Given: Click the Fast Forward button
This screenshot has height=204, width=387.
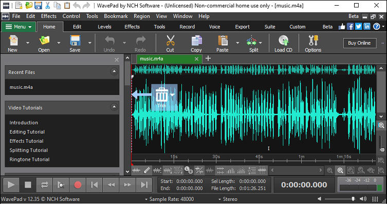Looking at the screenshot, I should click(x=127, y=185).
